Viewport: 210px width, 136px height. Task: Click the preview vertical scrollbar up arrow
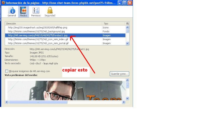click(127, 80)
